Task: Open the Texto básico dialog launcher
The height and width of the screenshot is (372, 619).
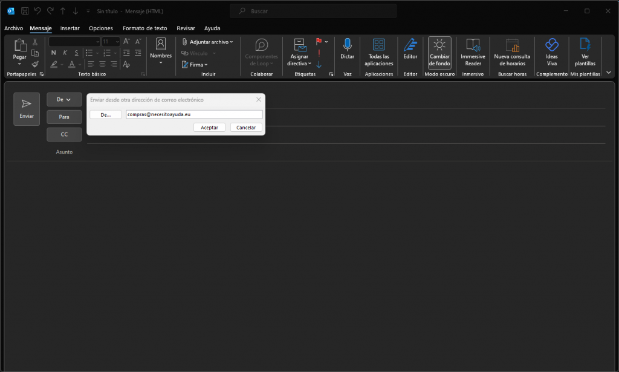Action: (143, 74)
